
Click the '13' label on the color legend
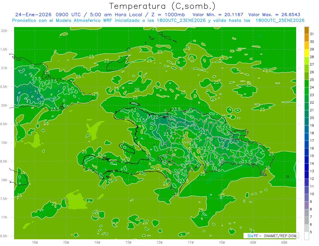point(312,171)
